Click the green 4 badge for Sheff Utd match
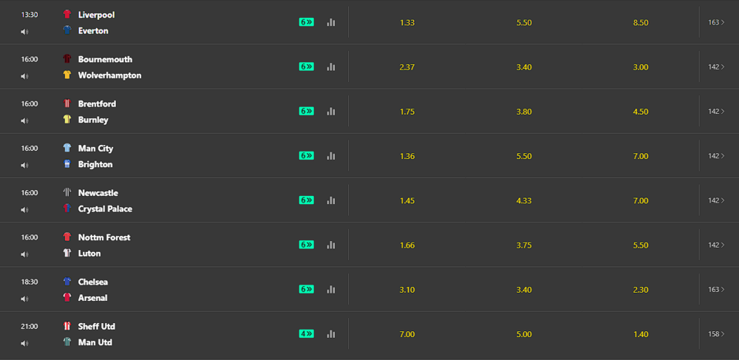 click(x=307, y=333)
